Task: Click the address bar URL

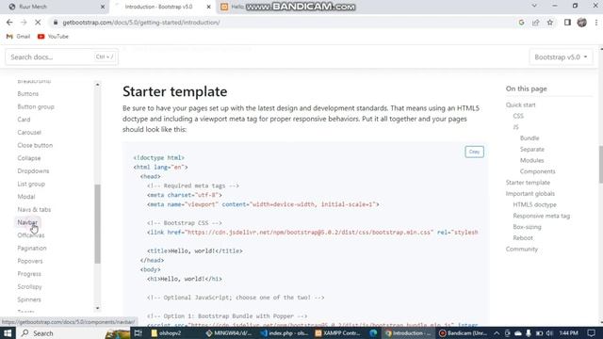Action: [x=141, y=23]
